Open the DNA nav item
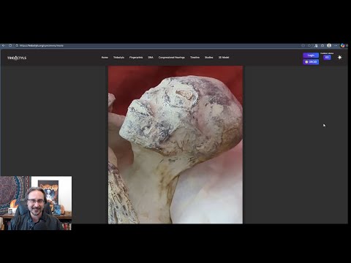Screen dimensions: 351x263 coord(151,58)
